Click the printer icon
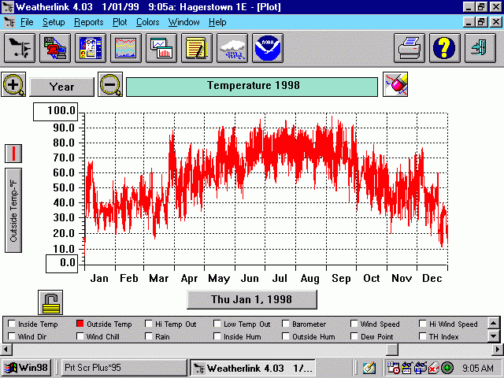Viewport: 504px width, 378px height. pyautogui.click(x=409, y=48)
